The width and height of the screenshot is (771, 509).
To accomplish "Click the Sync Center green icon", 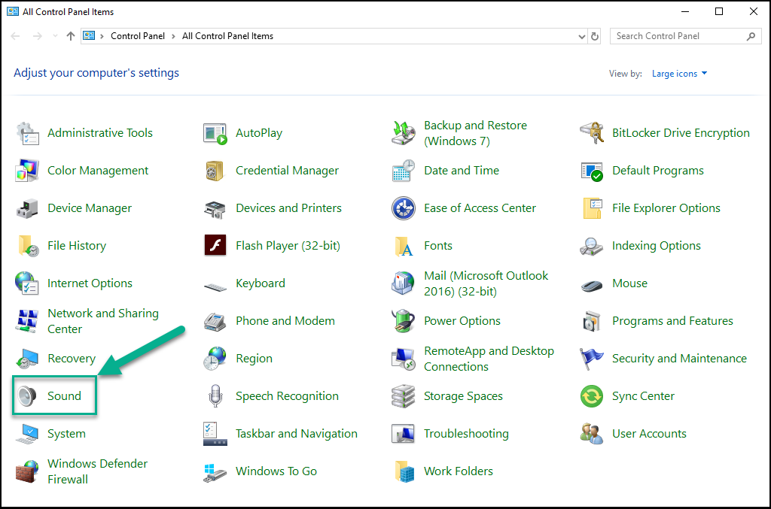I will [592, 396].
